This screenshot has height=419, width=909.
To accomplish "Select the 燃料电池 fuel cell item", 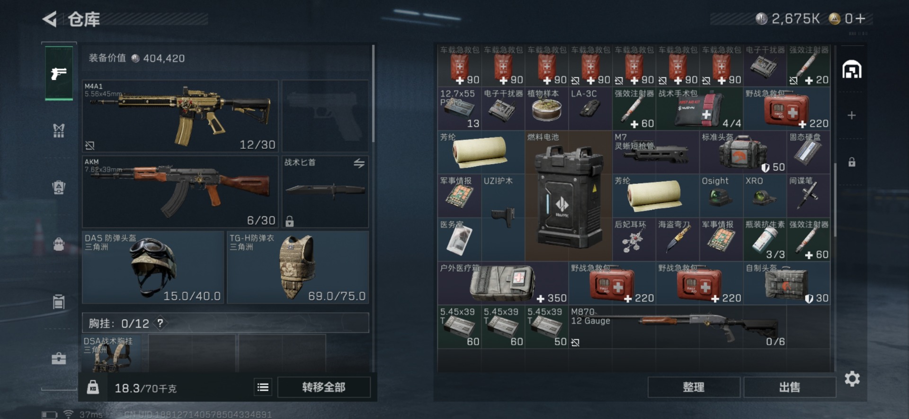I will point(568,196).
